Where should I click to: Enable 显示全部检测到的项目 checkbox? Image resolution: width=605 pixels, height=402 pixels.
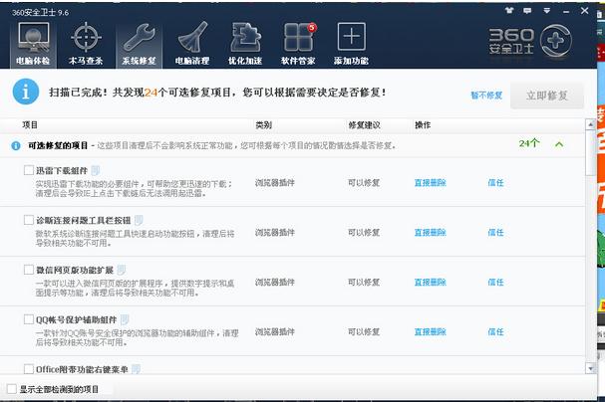pos(12,389)
